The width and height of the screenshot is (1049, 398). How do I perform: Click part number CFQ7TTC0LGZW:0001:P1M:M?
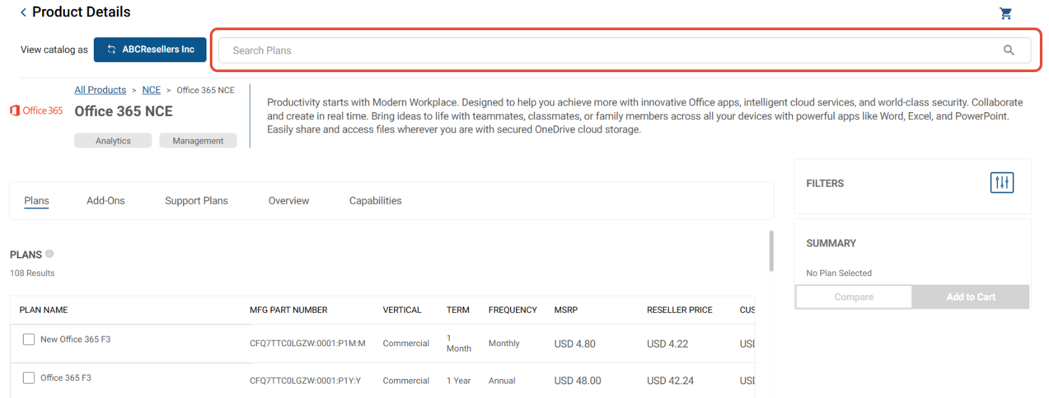point(307,344)
